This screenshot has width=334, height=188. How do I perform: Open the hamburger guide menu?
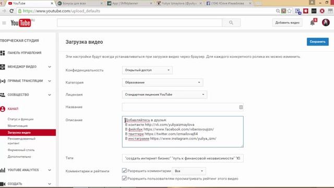(x=4, y=23)
